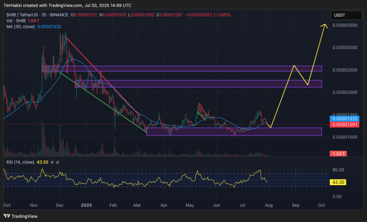
Task: Click first ø symbol beside RSI value
Action: click(52, 162)
